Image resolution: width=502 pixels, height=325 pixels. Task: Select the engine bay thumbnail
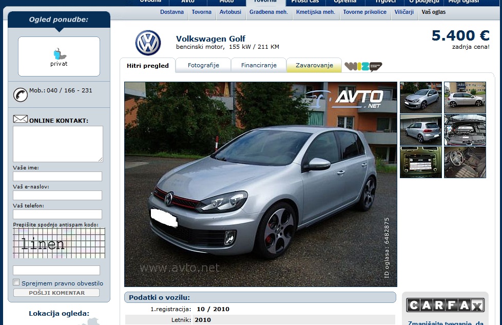[x=465, y=130]
